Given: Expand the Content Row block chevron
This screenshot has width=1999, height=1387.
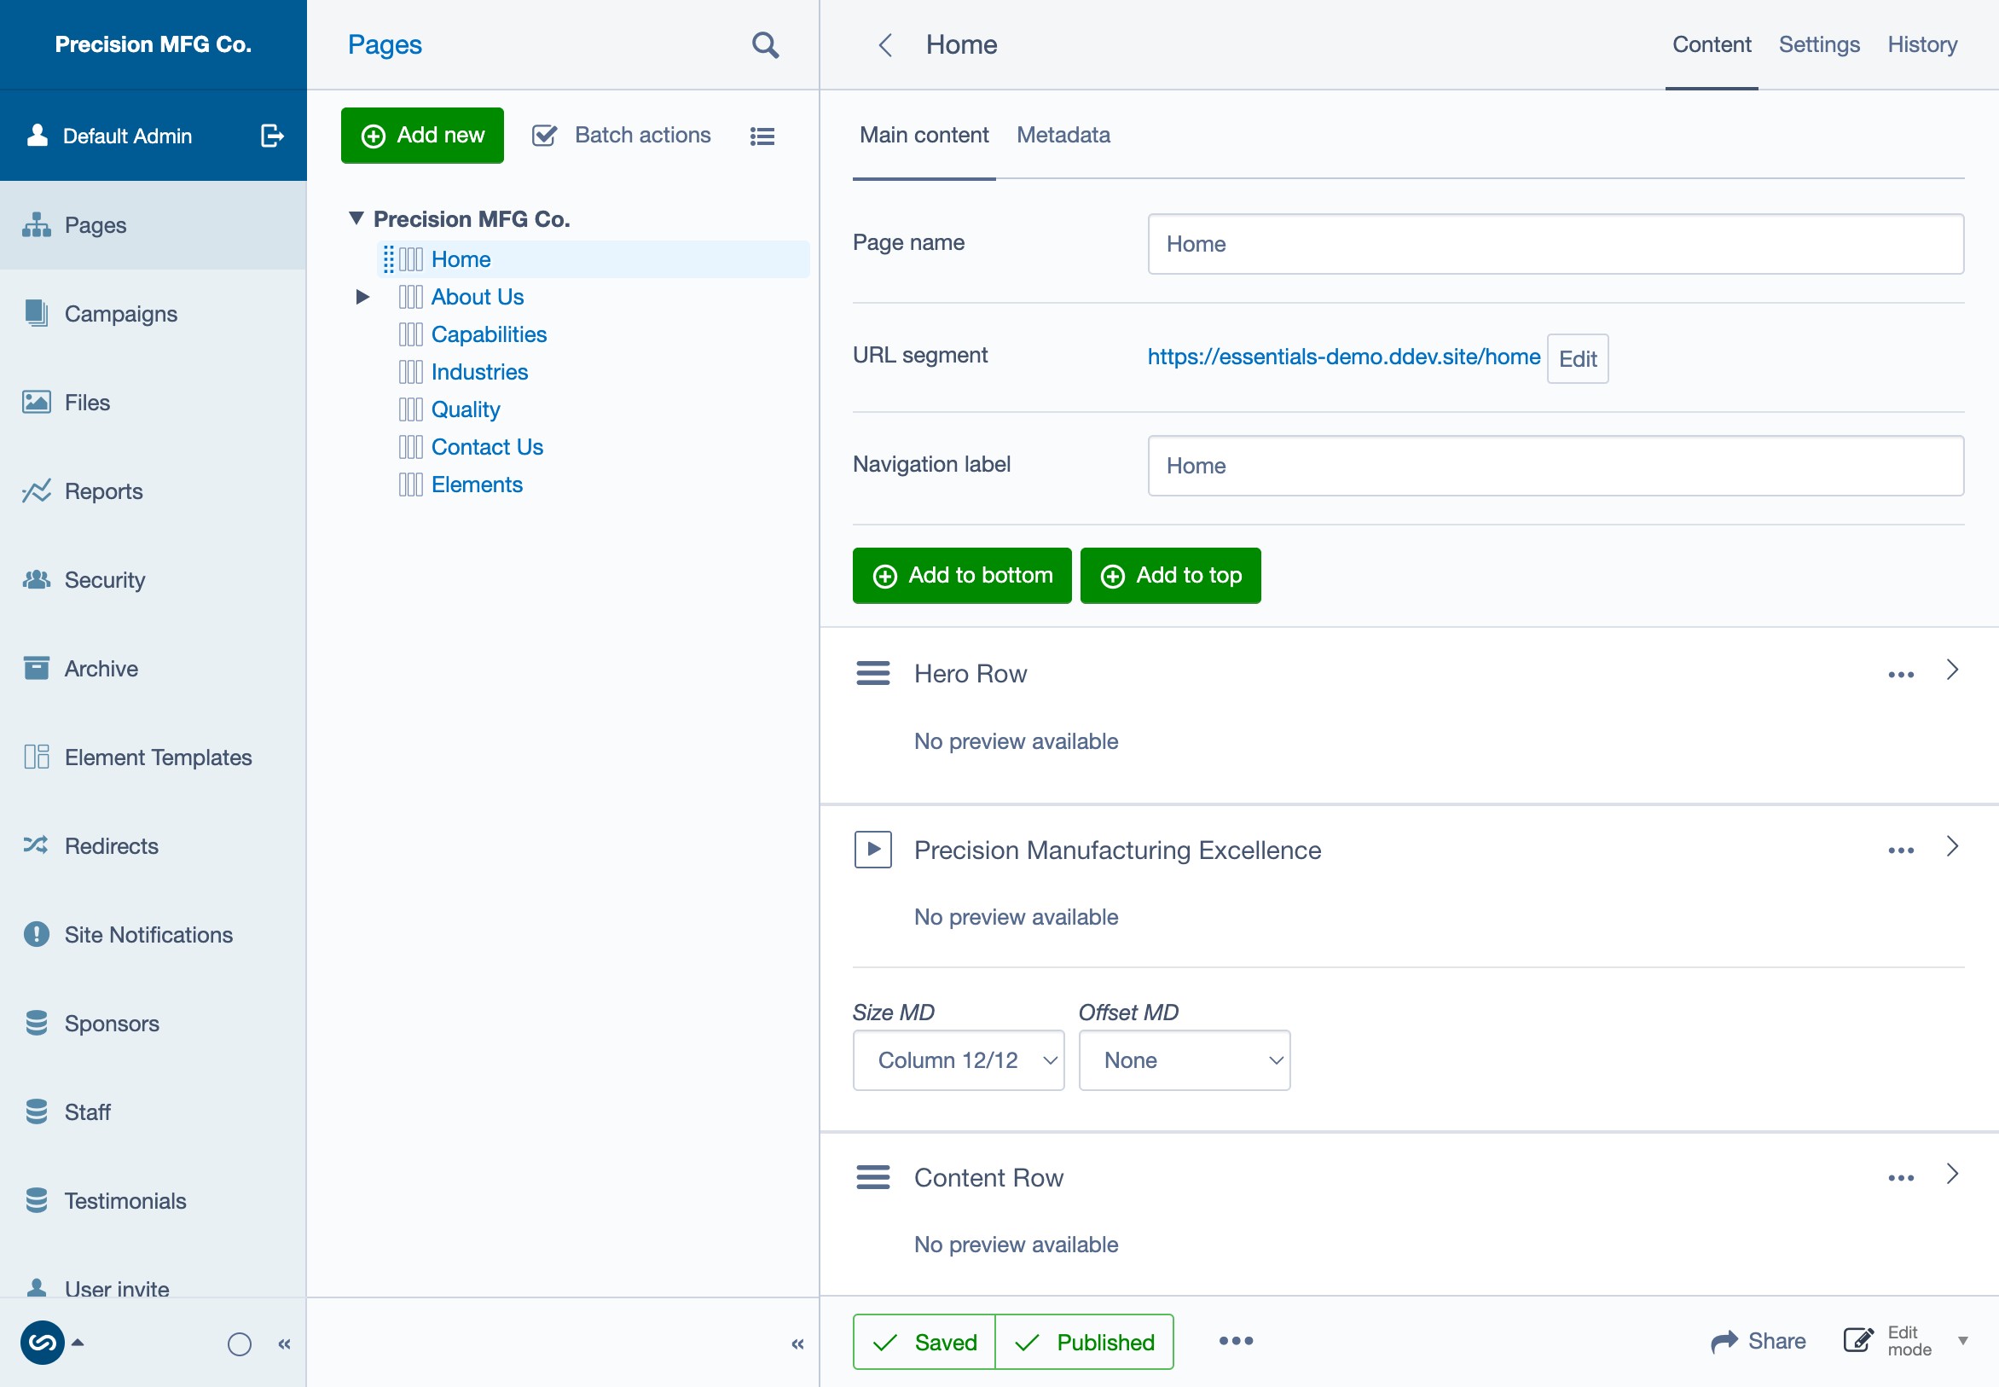Looking at the screenshot, I should coord(1952,1174).
